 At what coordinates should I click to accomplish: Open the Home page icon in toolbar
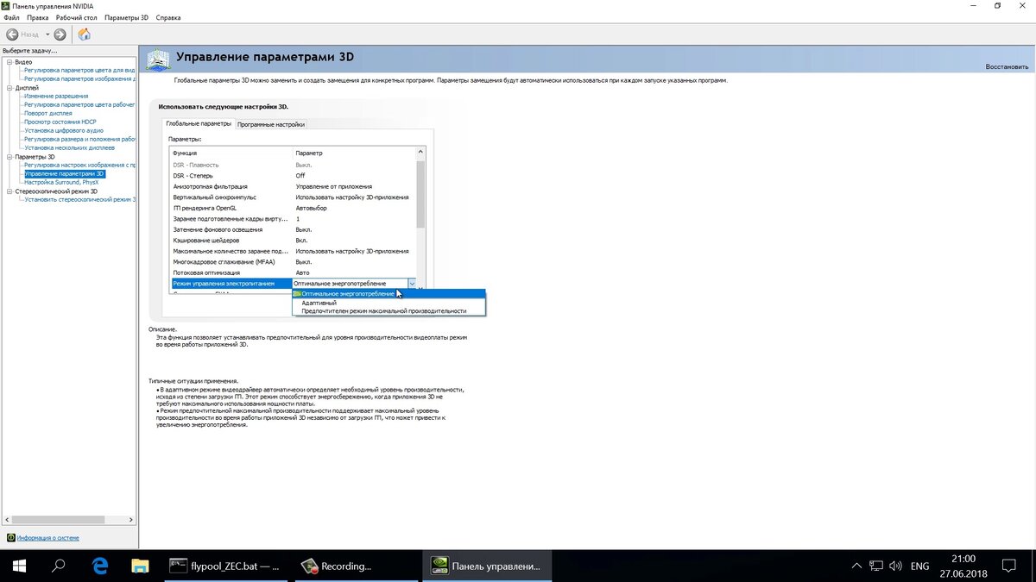point(84,34)
